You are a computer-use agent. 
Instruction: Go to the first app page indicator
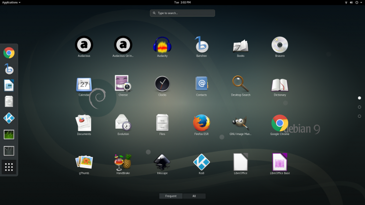[x=360, y=98]
